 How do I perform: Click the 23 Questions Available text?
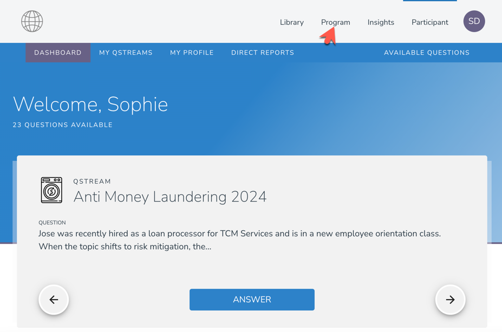coord(63,125)
